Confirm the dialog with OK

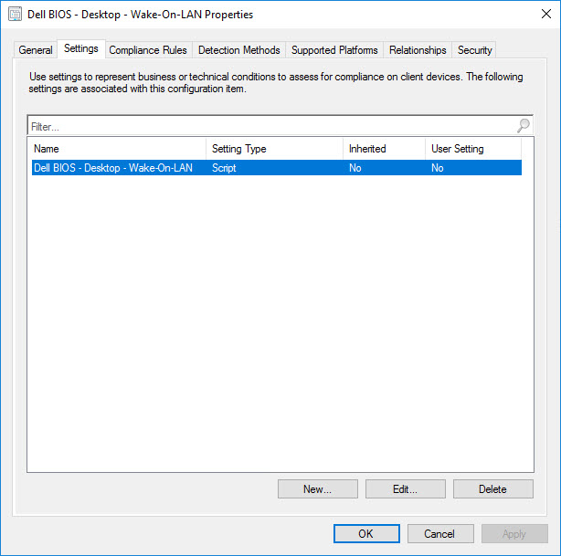(365, 534)
